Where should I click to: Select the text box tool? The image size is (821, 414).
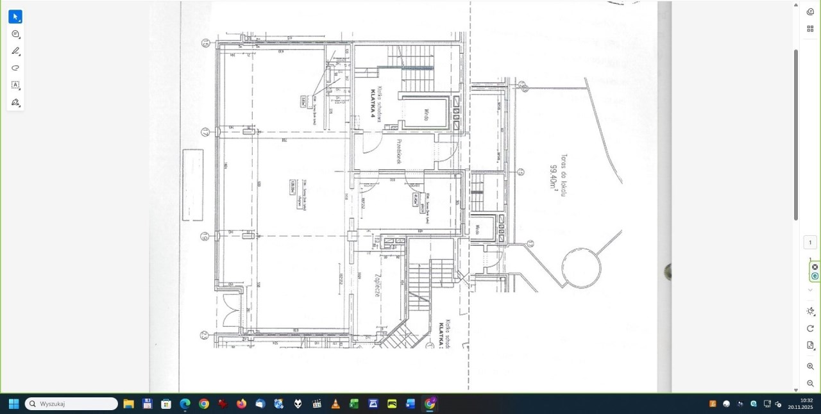15,85
